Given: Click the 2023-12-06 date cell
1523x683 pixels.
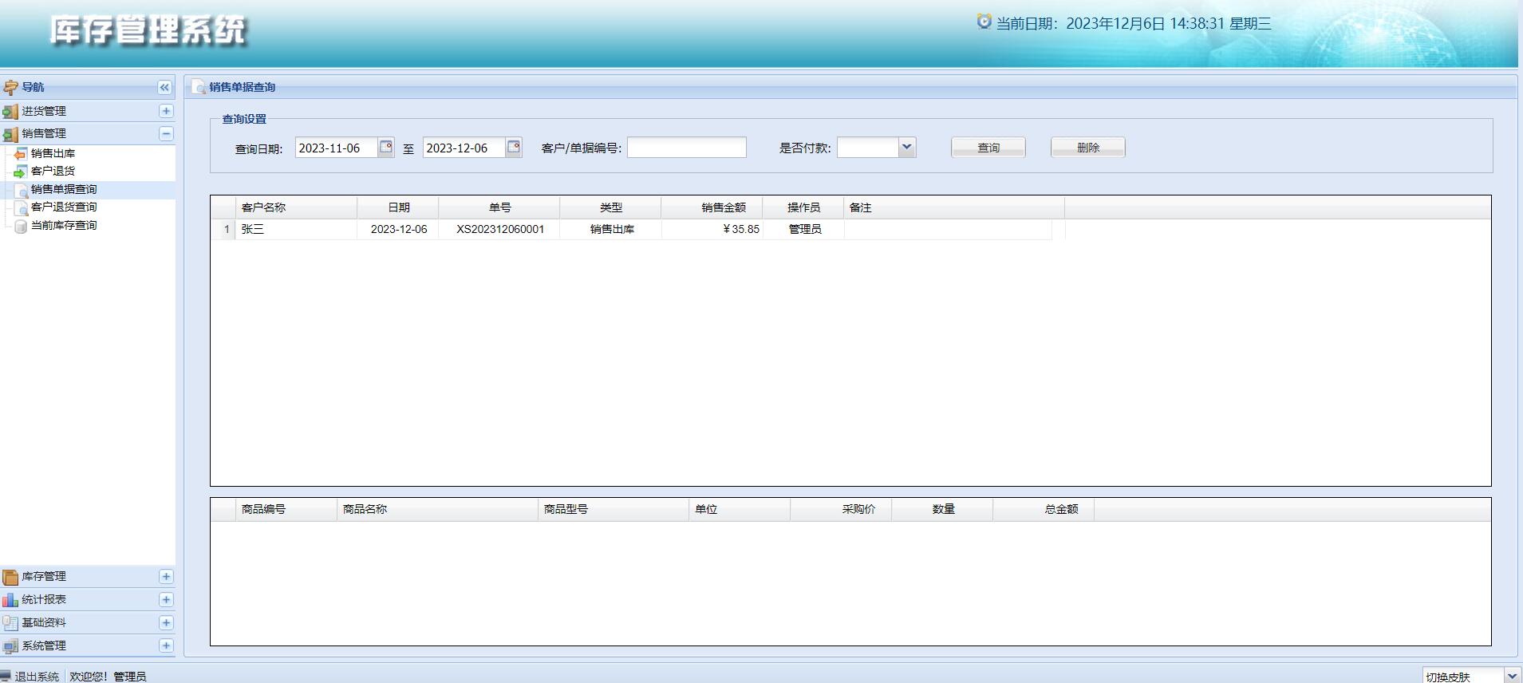Looking at the screenshot, I should click(399, 229).
